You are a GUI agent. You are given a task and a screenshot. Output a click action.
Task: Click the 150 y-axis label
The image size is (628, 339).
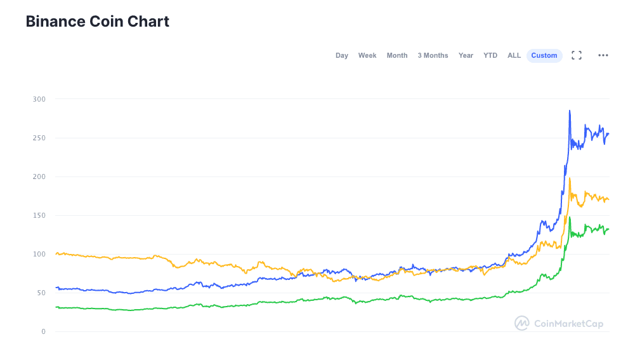pyautogui.click(x=39, y=215)
